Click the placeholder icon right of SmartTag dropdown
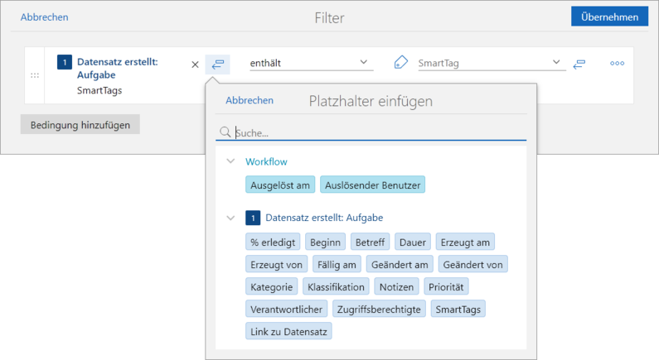The image size is (659, 360). 579,63
